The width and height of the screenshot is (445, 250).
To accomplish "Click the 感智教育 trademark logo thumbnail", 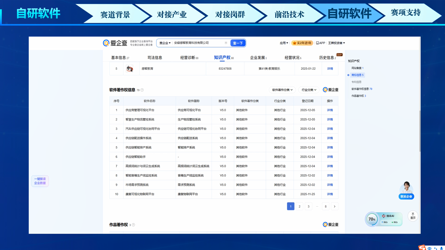I will pos(130,69).
